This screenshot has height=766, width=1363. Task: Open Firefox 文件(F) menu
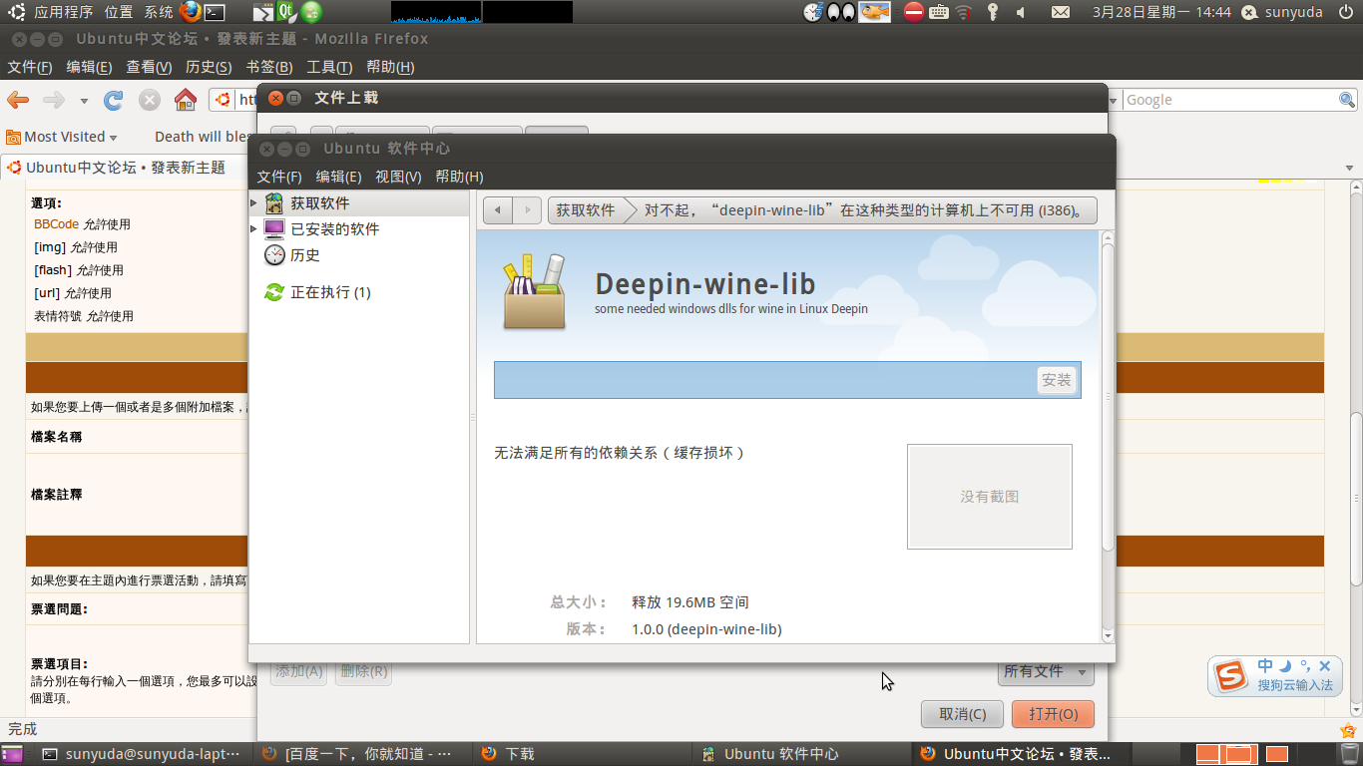coord(30,67)
